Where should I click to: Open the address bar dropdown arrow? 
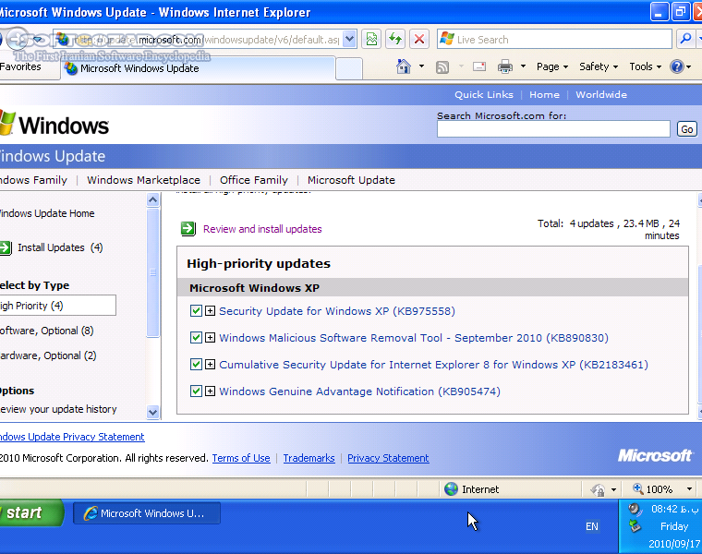350,40
